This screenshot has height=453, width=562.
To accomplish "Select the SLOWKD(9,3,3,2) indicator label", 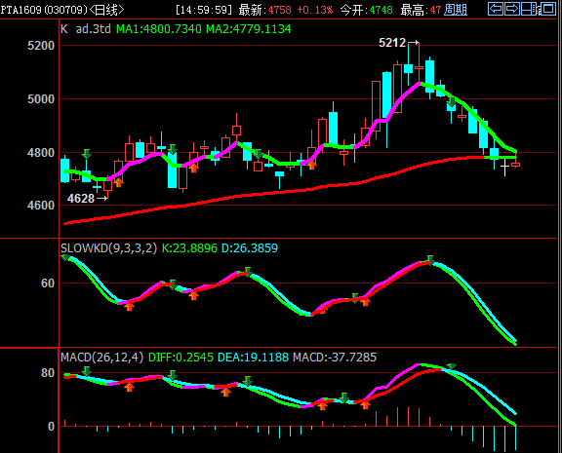I will tap(108, 248).
